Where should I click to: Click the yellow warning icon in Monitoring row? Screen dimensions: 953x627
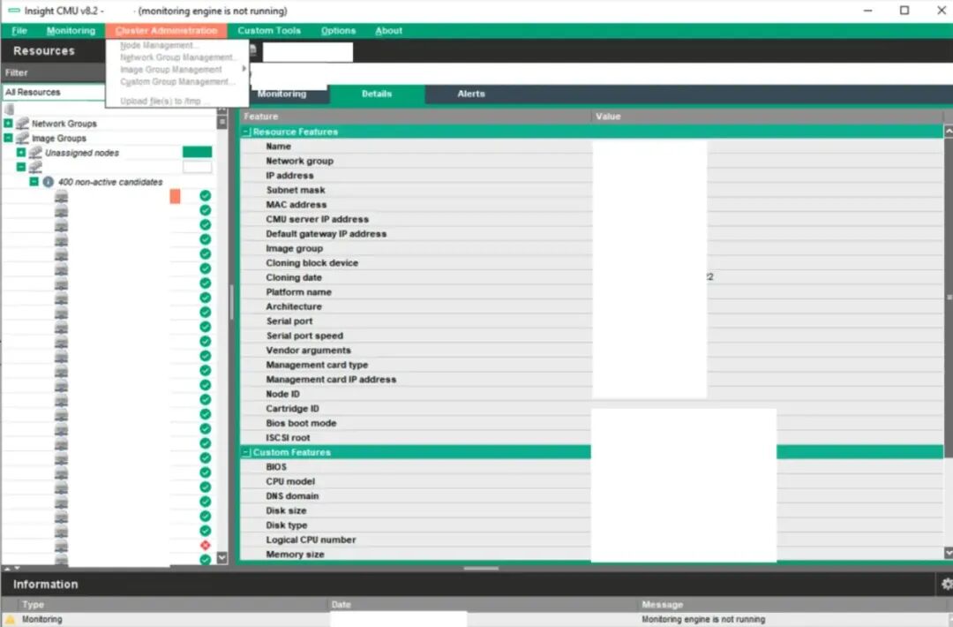tap(11, 619)
